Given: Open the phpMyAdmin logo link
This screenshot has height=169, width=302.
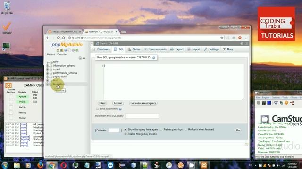Looking at the screenshot, I should [67, 45].
